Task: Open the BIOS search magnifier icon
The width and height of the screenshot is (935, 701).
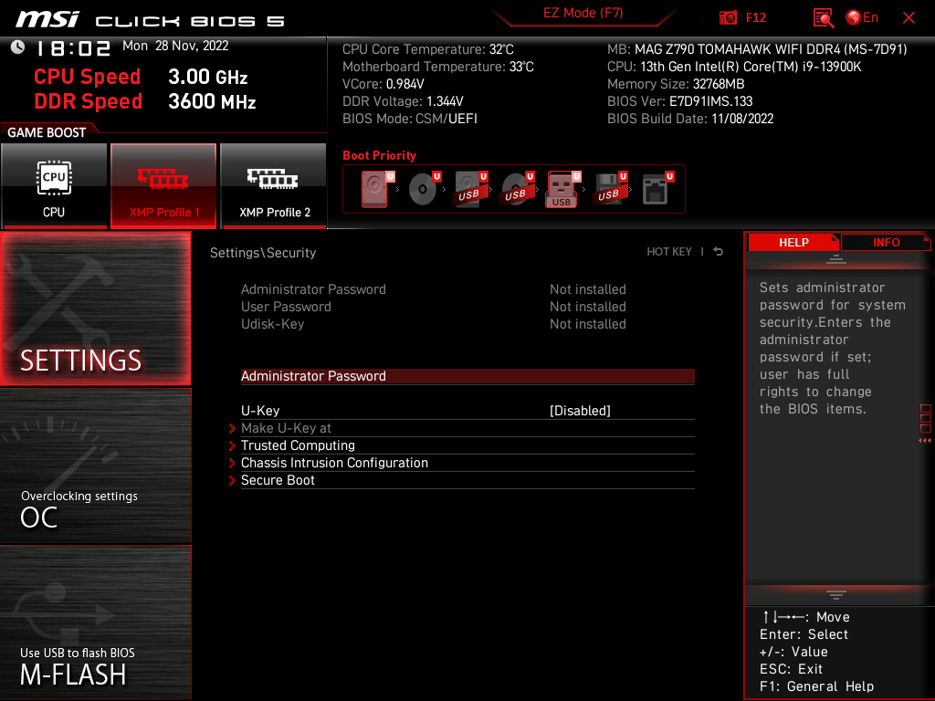Action: (823, 18)
